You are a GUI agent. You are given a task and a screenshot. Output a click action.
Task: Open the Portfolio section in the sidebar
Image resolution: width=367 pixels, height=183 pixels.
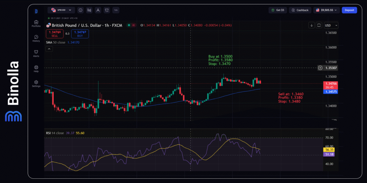click(x=36, y=23)
